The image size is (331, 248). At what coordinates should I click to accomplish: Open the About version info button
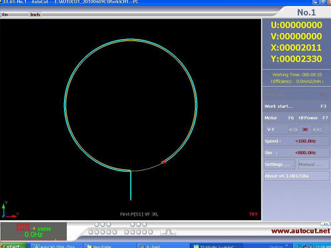point(297,176)
